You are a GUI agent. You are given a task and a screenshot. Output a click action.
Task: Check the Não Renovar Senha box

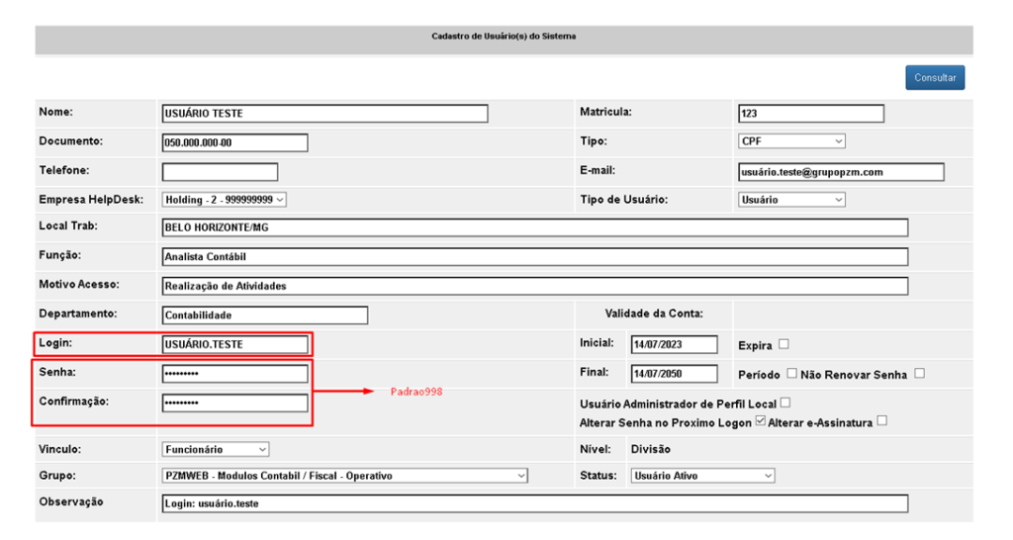point(919,373)
